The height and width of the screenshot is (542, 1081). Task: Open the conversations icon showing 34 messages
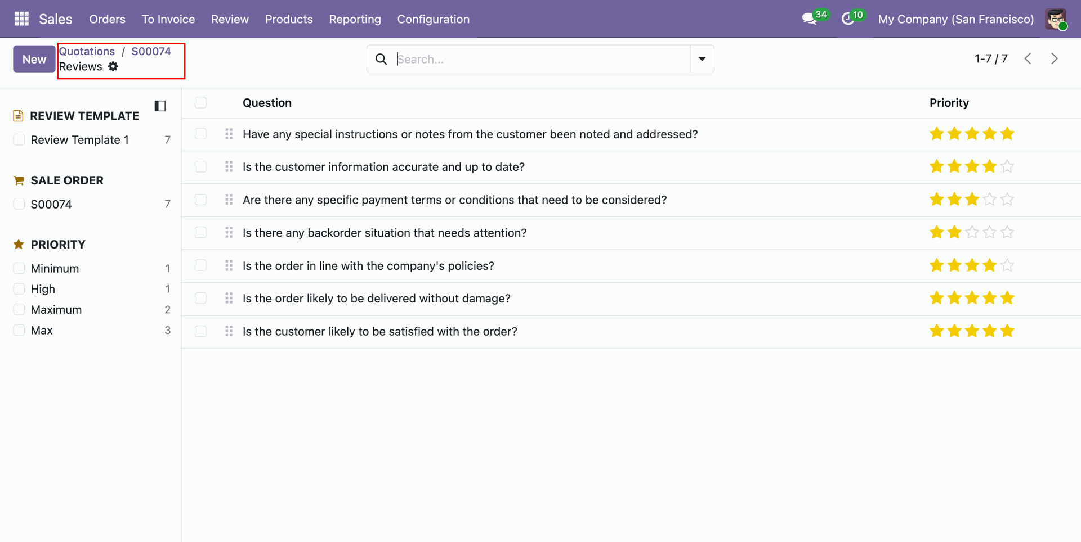pos(814,18)
